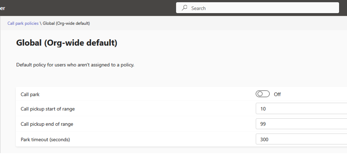Click the Call pickup end of range label
This screenshot has width=347, height=155.
click(x=47, y=124)
